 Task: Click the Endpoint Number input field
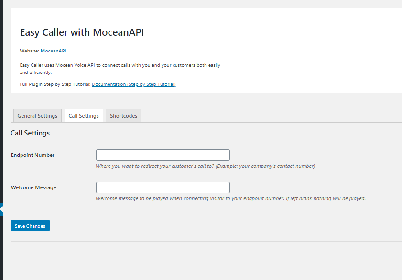pos(163,155)
